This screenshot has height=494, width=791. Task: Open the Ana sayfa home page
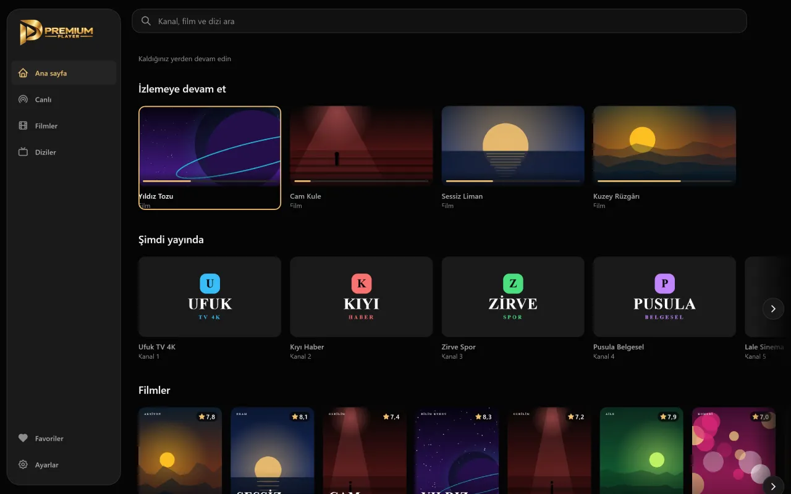pyautogui.click(x=64, y=73)
